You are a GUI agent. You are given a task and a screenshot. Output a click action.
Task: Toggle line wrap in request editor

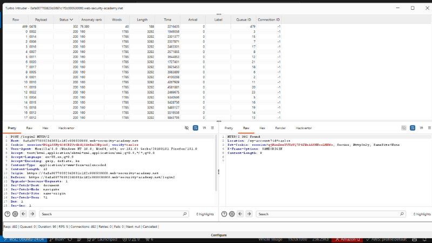click(195, 128)
